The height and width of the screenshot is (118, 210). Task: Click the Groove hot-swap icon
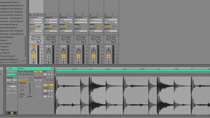point(15,84)
